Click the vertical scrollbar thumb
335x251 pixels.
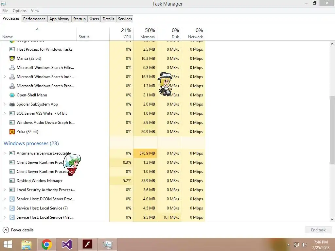332,129
